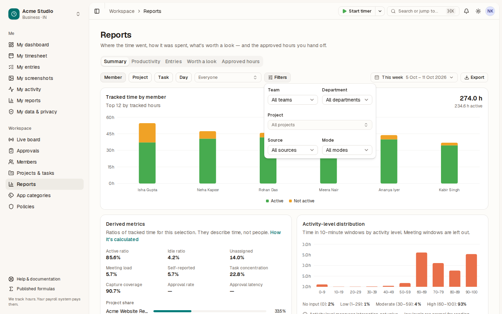502x314 pixels.
Task: Group report by Day
Action: [184, 77]
